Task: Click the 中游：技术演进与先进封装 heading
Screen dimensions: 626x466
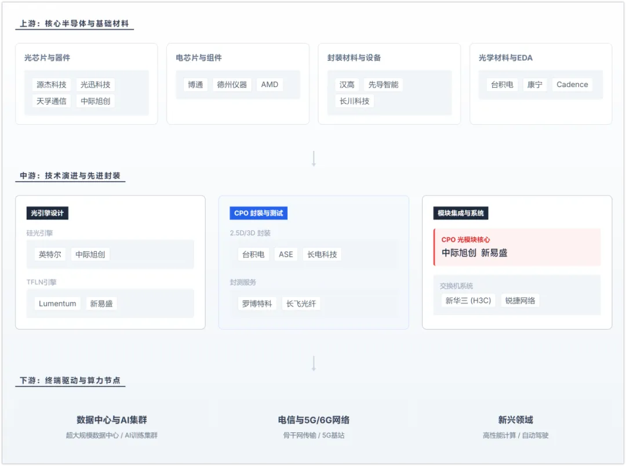Action: coord(70,176)
